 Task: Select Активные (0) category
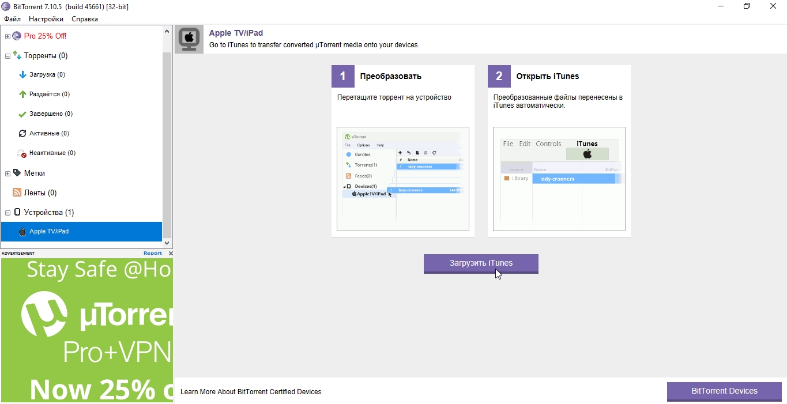(x=49, y=134)
